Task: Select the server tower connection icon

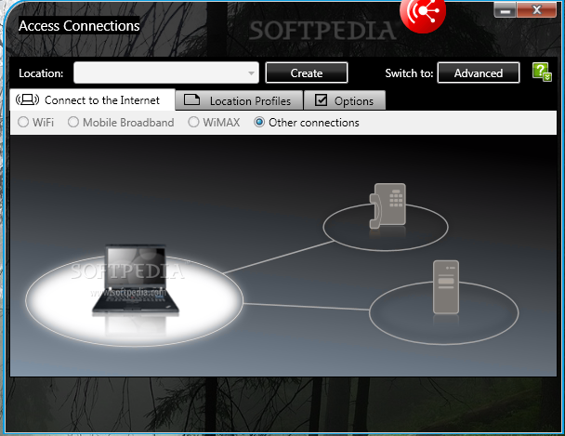Action: (446, 287)
